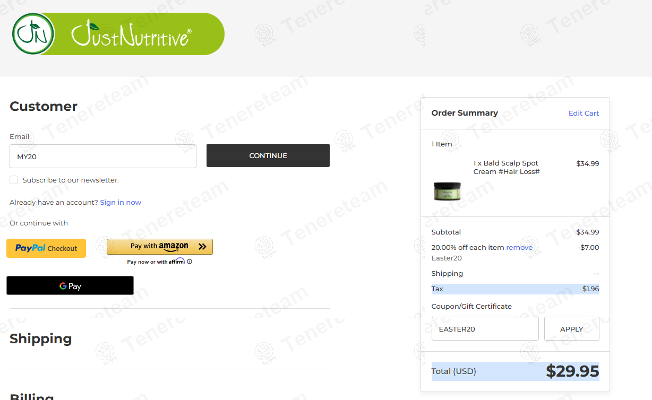Open the Sign in now link

tap(121, 202)
